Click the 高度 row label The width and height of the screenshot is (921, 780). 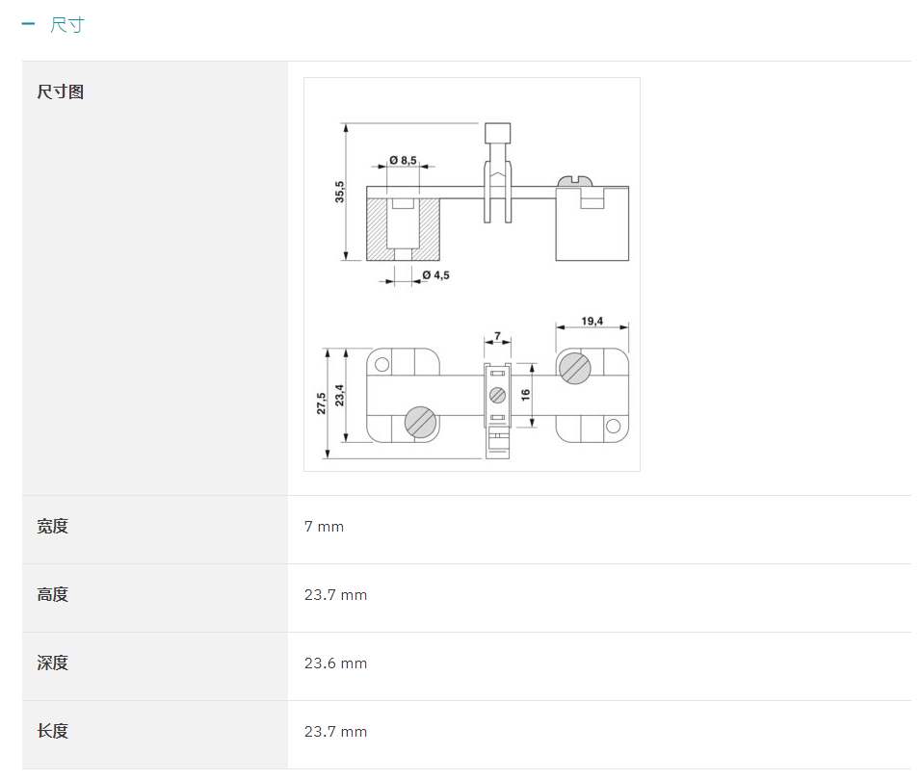pyautogui.click(x=52, y=594)
